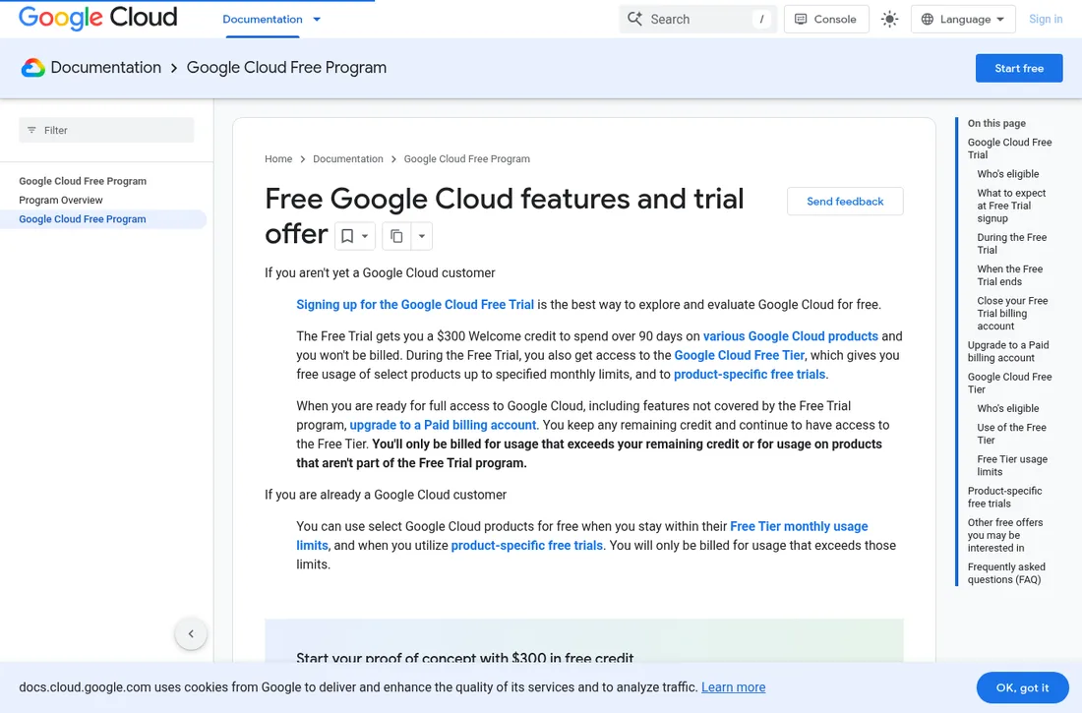Jump to Free Tier usage limits section
The width and height of the screenshot is (1082, 713).
coord(1012,465)
